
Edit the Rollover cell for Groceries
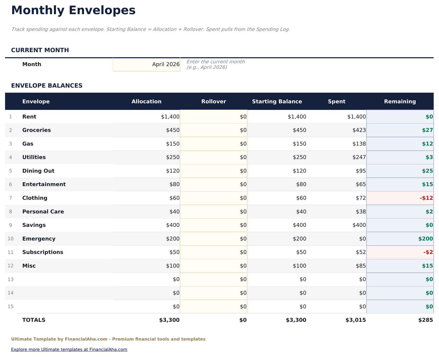tap(214, 130)
